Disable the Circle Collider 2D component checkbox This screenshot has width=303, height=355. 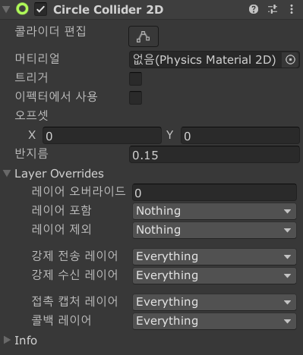[x=40, y=10]
